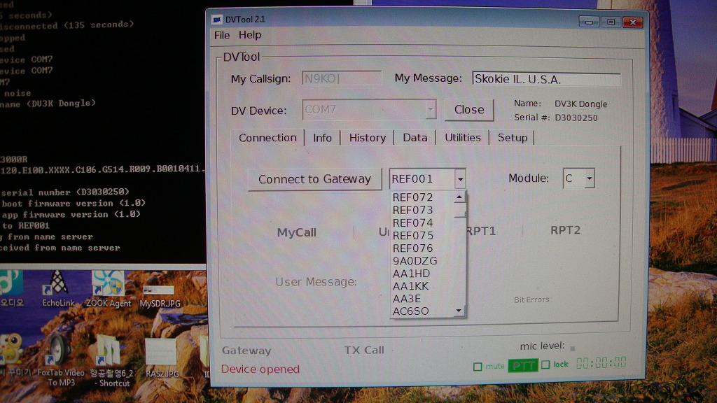
Task: Open the MySDR.JPG thumbnail icon
Action: [160, 287]
